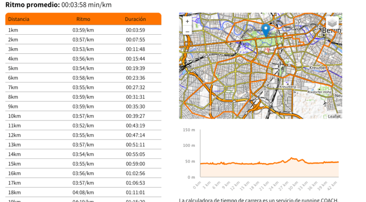Click the Berlin city label on map
Screen dimensions: 366x202
tap(332, 30)
